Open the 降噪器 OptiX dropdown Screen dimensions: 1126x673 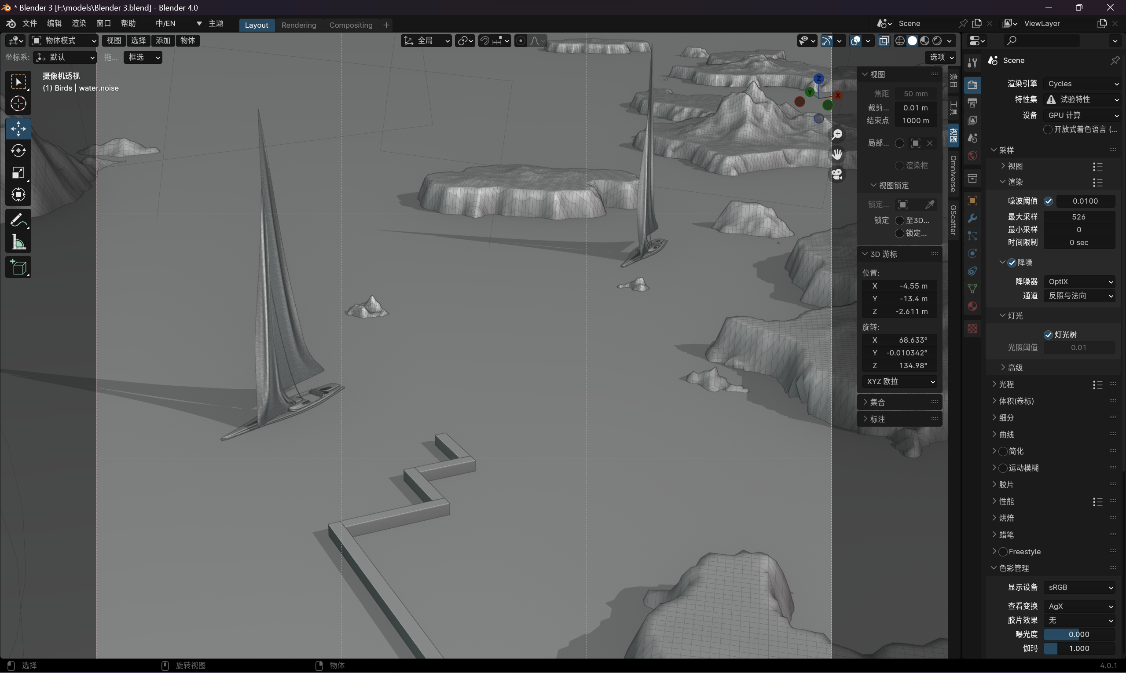(1080, 282)
